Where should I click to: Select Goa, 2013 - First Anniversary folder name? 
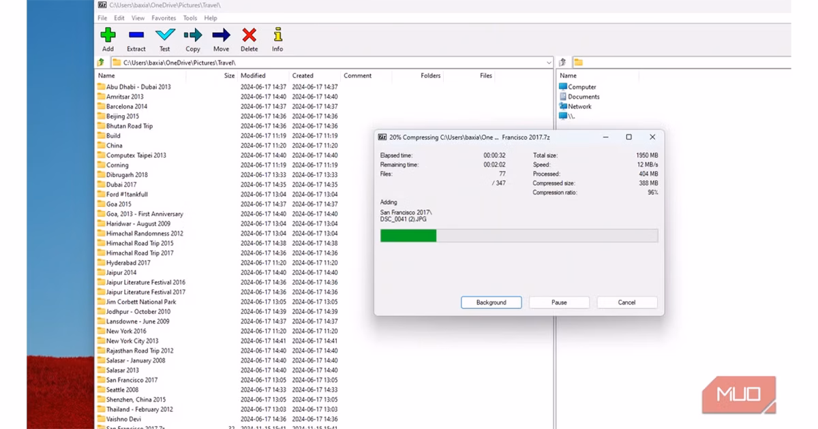click(145, 214)
